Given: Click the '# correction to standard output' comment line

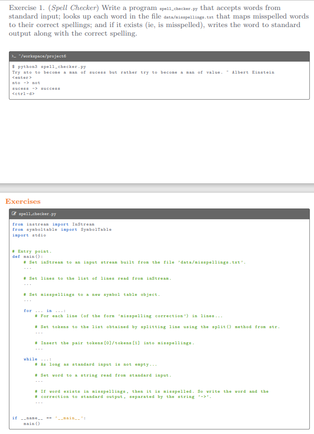Looking at the screenshot, I should coord(123,396).
